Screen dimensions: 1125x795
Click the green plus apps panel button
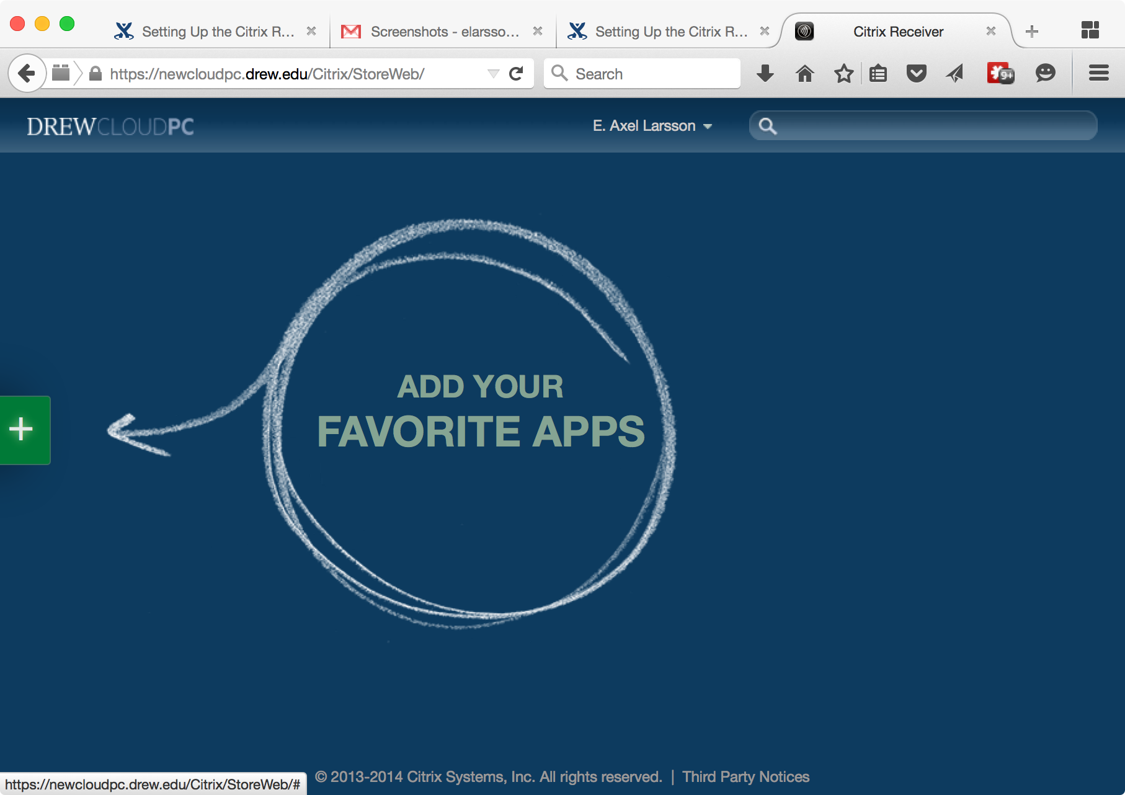[25, 430]
